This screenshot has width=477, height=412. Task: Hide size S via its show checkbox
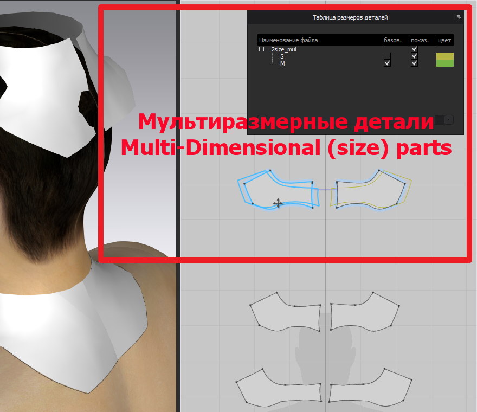point(414,56)
